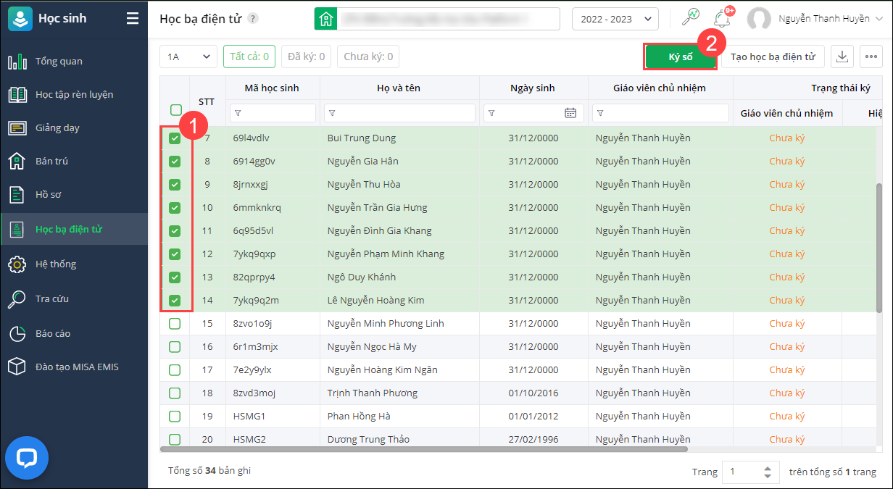The width and height of the screenshot is (893, 489).
Task: Click the horizontal table scrollbar
Action: pyautogui.click(x=423, y=449)
